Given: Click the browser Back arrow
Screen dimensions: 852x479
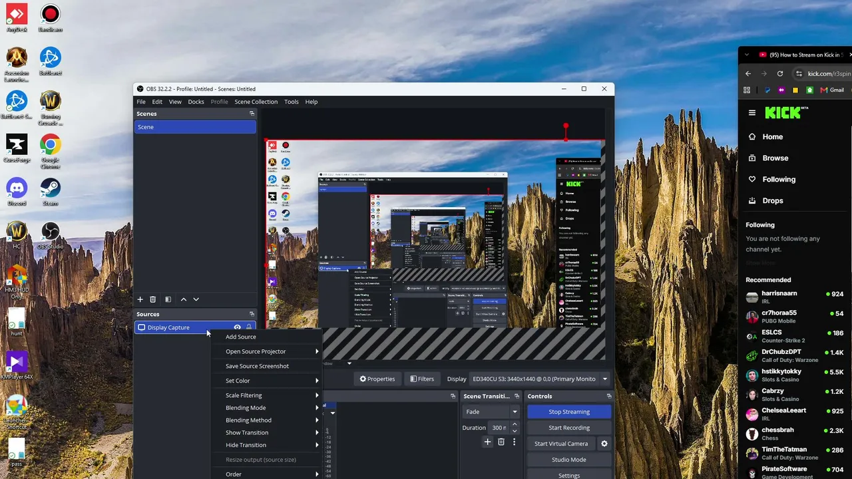Looking at the screenshot, I should tap(748, 74).
